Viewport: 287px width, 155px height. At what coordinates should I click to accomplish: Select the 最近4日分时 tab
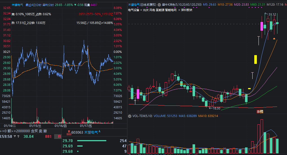tap(33, 5)
